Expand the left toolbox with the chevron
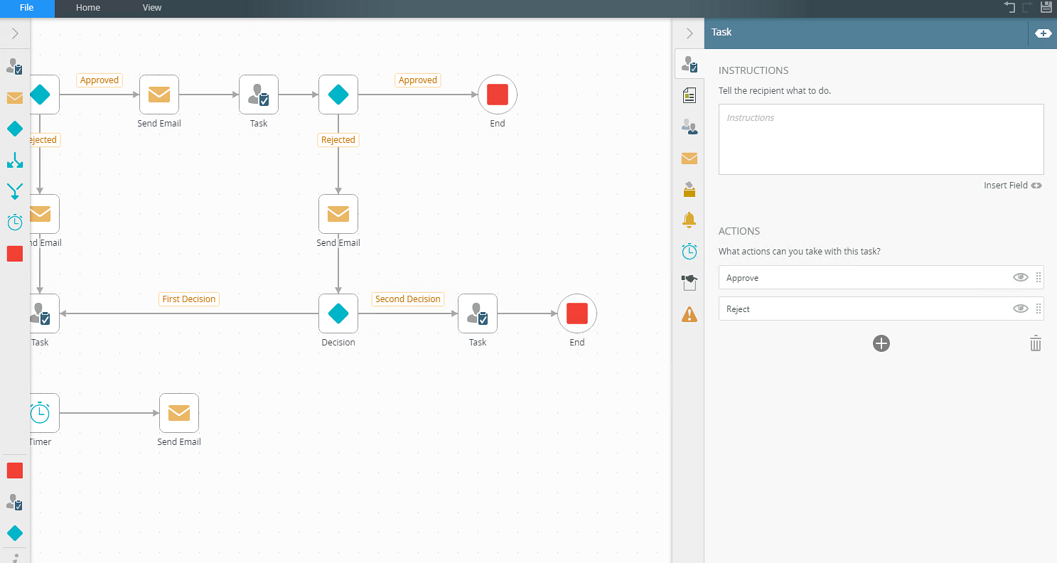Viewport: 1057px width, 563px height. click(15, 33)
